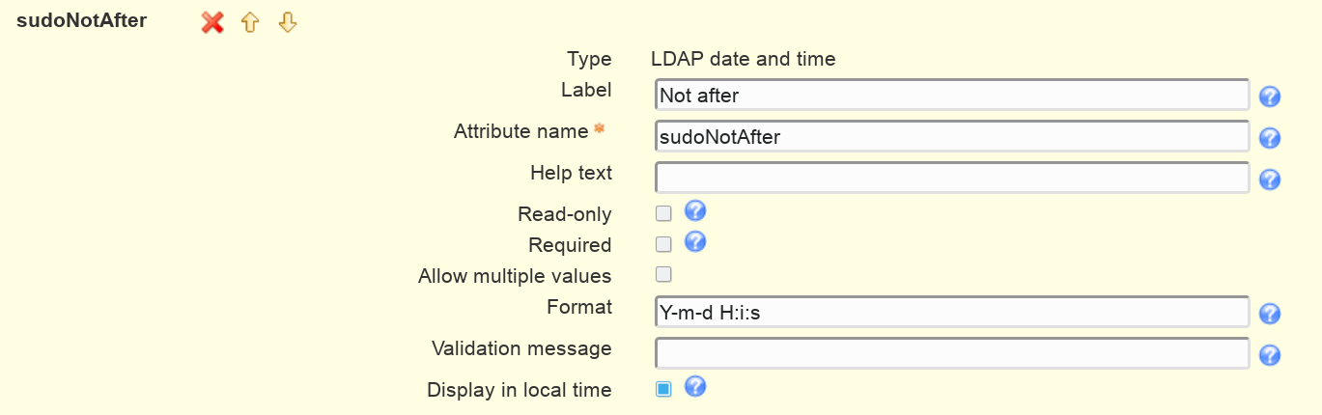Viewport: 1322px width, 415px height.
Task: Open help for the Format field
Action: coord(1270,314)
